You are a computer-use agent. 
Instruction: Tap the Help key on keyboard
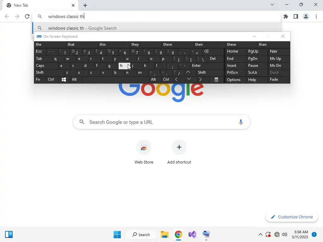point(257,80)
